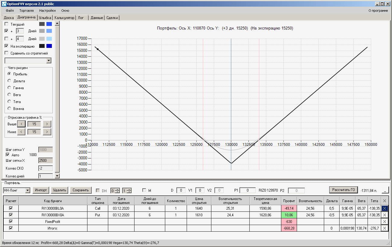The image size is (392, 247).
Task: Open the strategy comparison dropdown
Action: 49,61
